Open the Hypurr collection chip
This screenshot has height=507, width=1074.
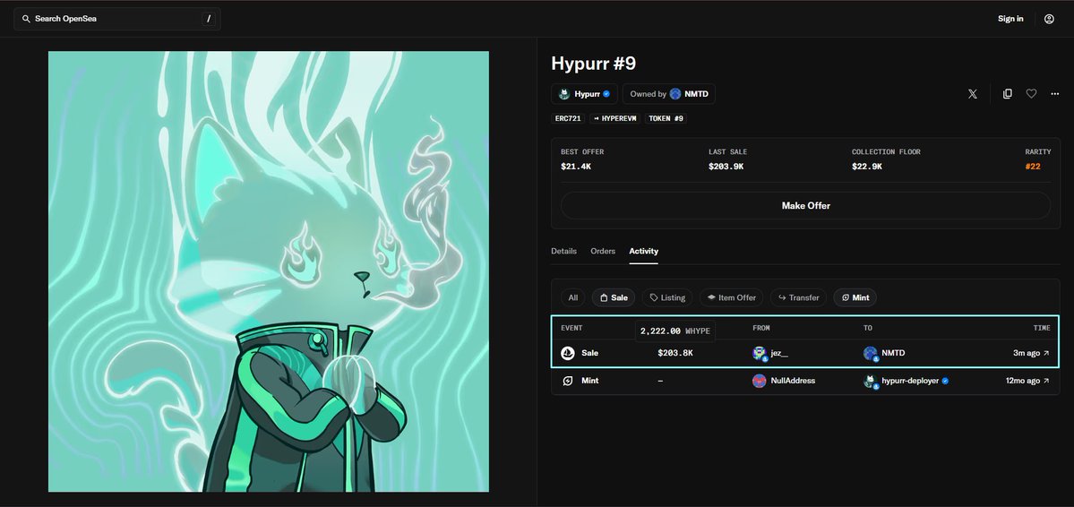[584, 94]
